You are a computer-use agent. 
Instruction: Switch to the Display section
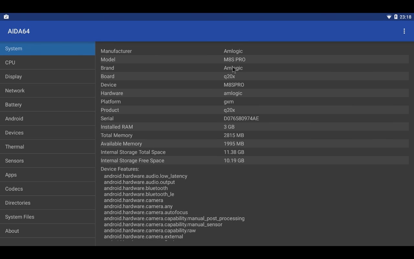(48, 76)
